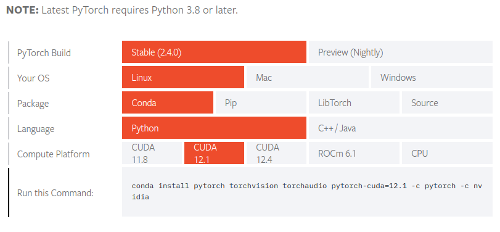Select Python as the language
The height and width of the screenshot is (232, 500).
pyautogui.click(x=214, y=128)
